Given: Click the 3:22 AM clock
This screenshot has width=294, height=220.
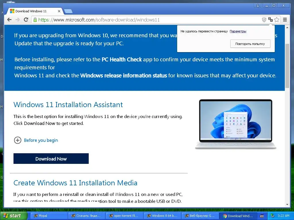Looking at the screenshot, I should click(x=283, y=216).
